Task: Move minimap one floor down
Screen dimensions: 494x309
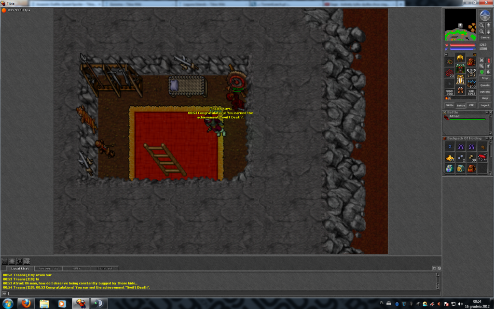Action: pyautogui.click(x=488, y=31)
